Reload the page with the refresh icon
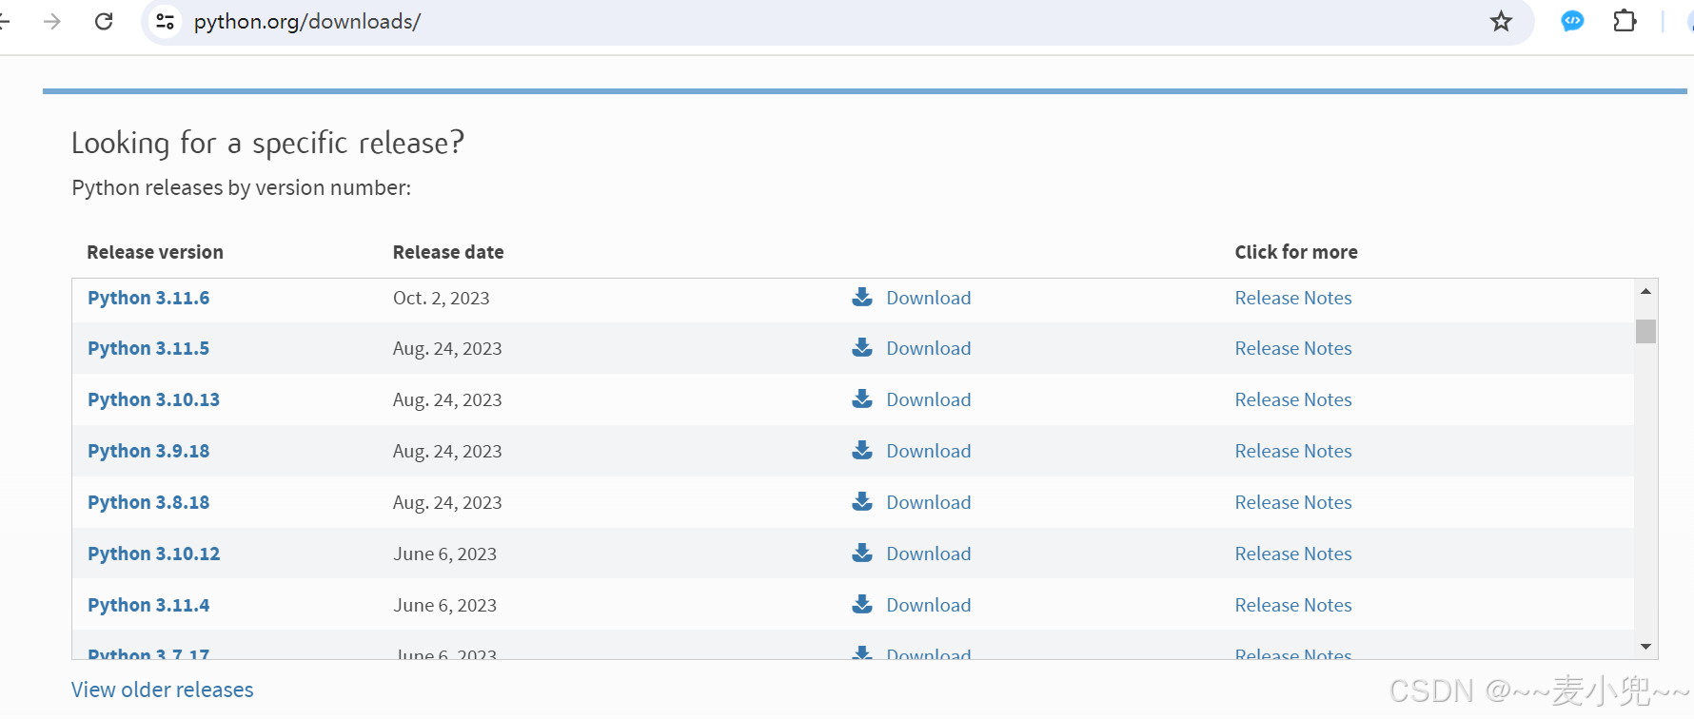1694x719 pixels. 104,21
